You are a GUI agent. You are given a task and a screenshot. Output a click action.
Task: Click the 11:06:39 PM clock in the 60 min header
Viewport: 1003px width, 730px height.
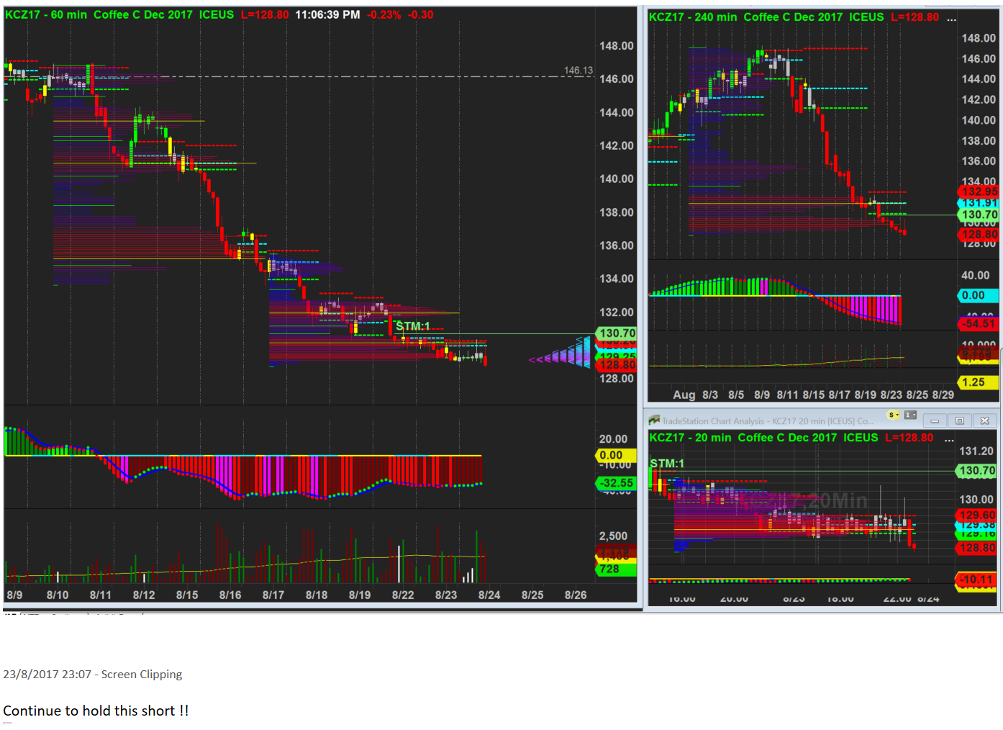[327, 14]
